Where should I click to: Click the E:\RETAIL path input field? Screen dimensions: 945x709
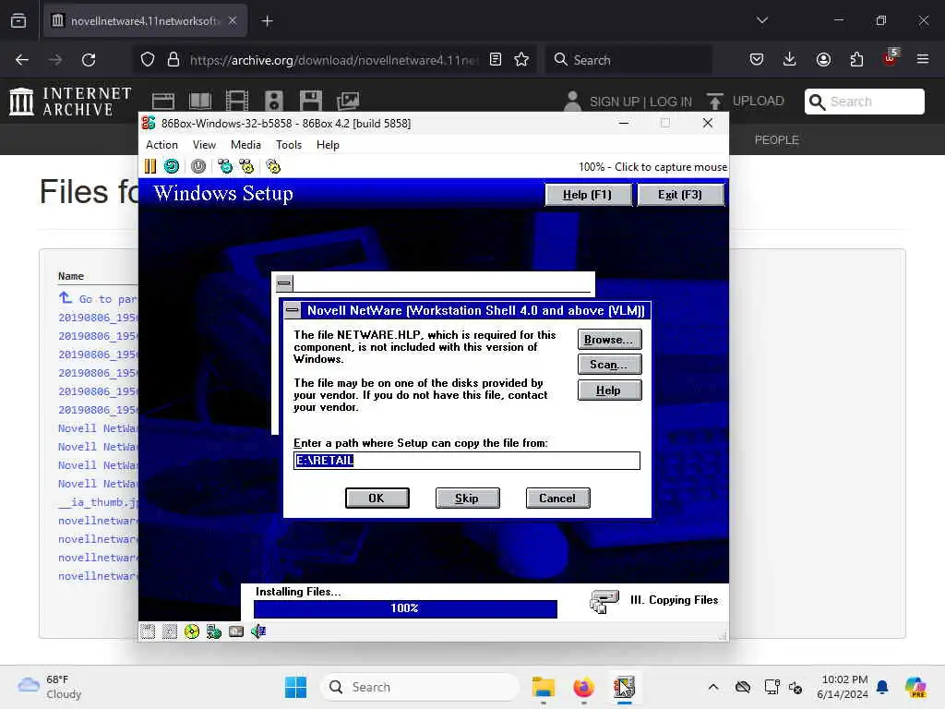pos(466,461)
